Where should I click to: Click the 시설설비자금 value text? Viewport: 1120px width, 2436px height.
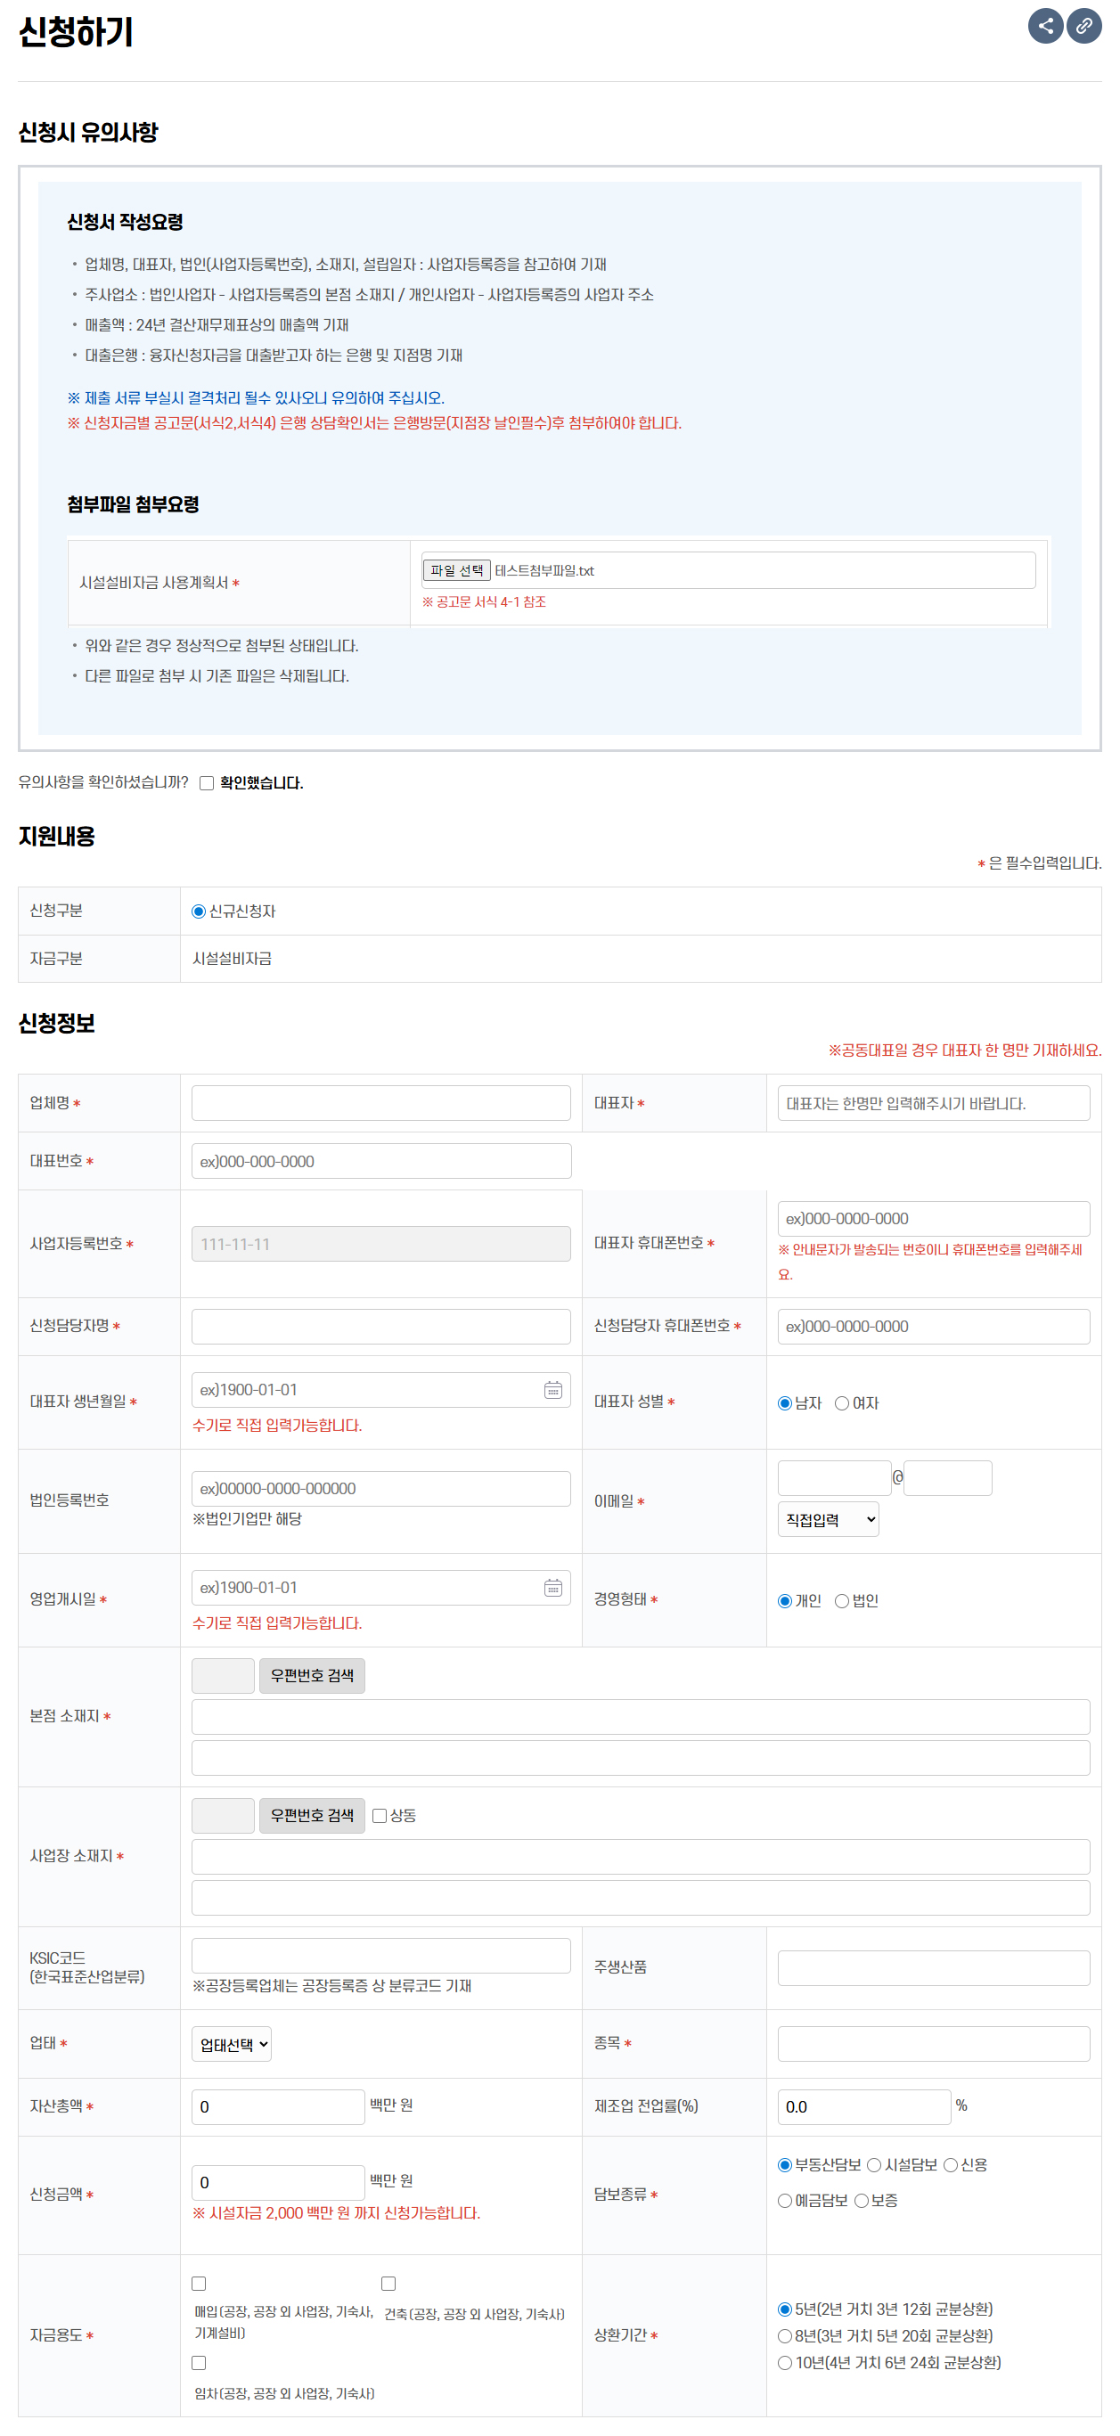point(232,958)
